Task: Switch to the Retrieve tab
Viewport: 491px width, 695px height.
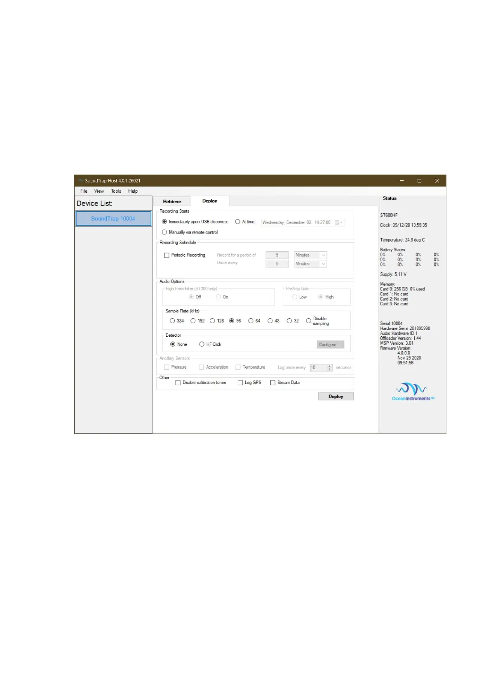Action: (172, 201)
